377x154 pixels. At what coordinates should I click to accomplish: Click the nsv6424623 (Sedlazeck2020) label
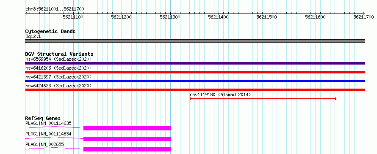pos(58,86)
